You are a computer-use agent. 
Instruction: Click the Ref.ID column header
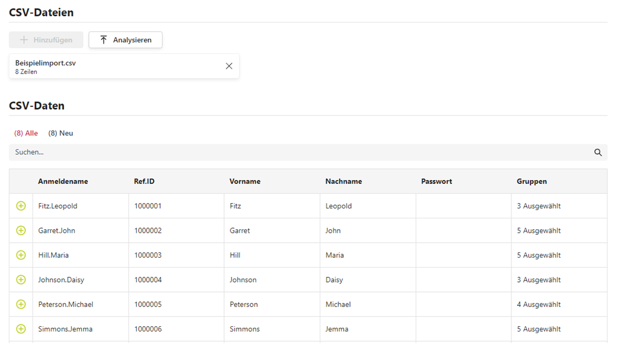click(145, 182)
